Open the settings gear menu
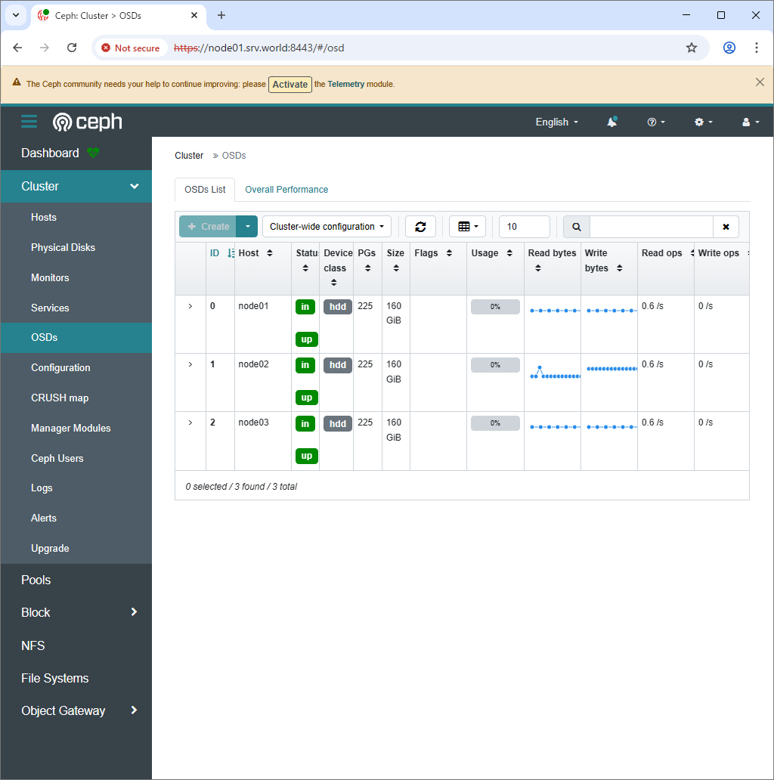Image resolution: width=774 pixels, height=780 pixels. click(x=703, y=122)
